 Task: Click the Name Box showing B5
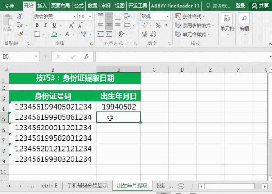click(19, 56)
